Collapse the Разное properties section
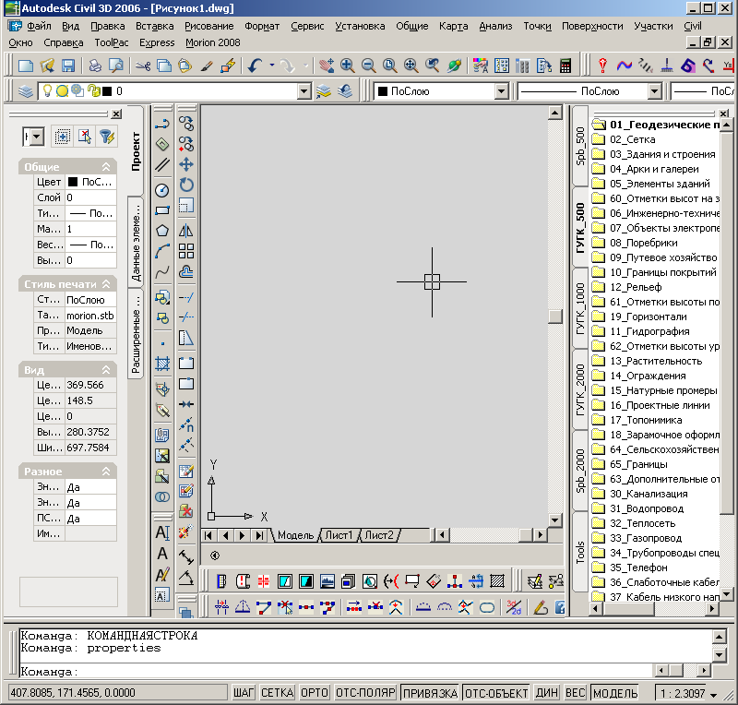The width and height of the screenshot is (738, 705). coord(106,471)
